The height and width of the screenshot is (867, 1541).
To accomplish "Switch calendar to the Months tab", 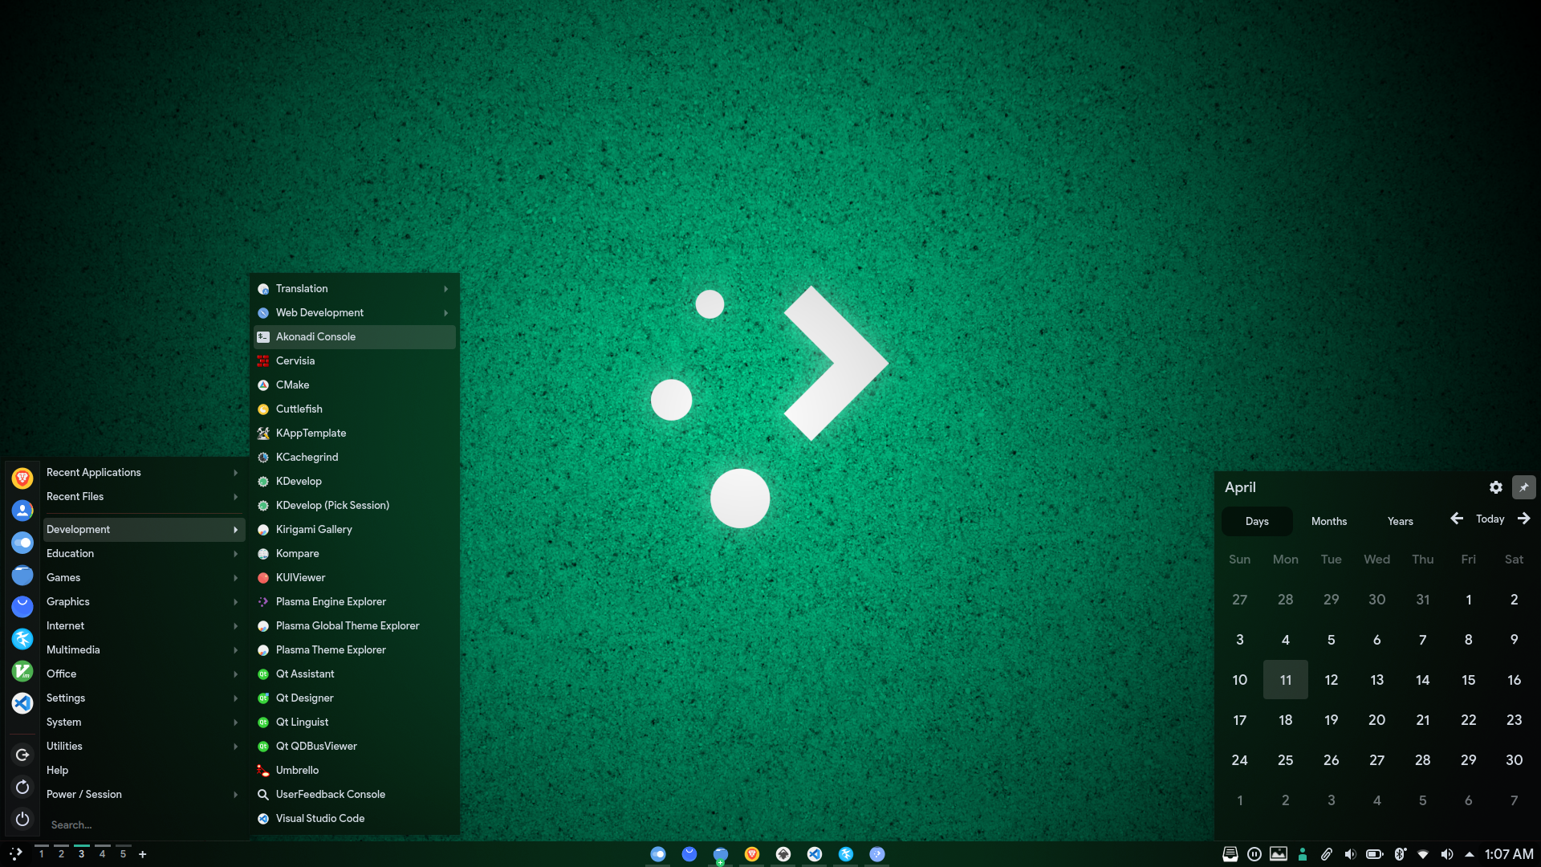I will pos(1328,522).
